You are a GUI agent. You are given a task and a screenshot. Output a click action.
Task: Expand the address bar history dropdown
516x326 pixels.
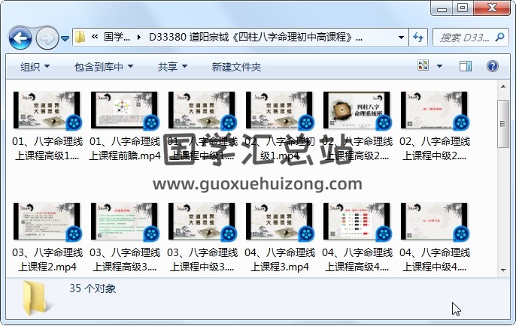tap(401, 37)
